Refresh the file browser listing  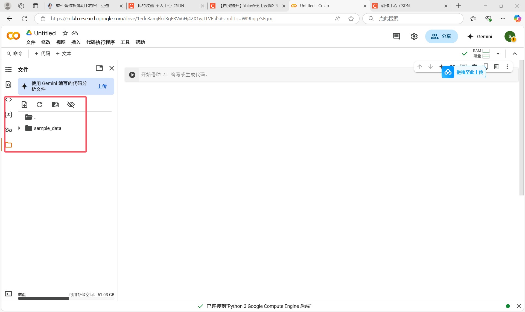40,105
